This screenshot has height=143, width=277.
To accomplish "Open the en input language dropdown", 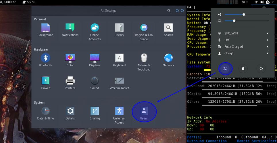I will coord(245,2).
